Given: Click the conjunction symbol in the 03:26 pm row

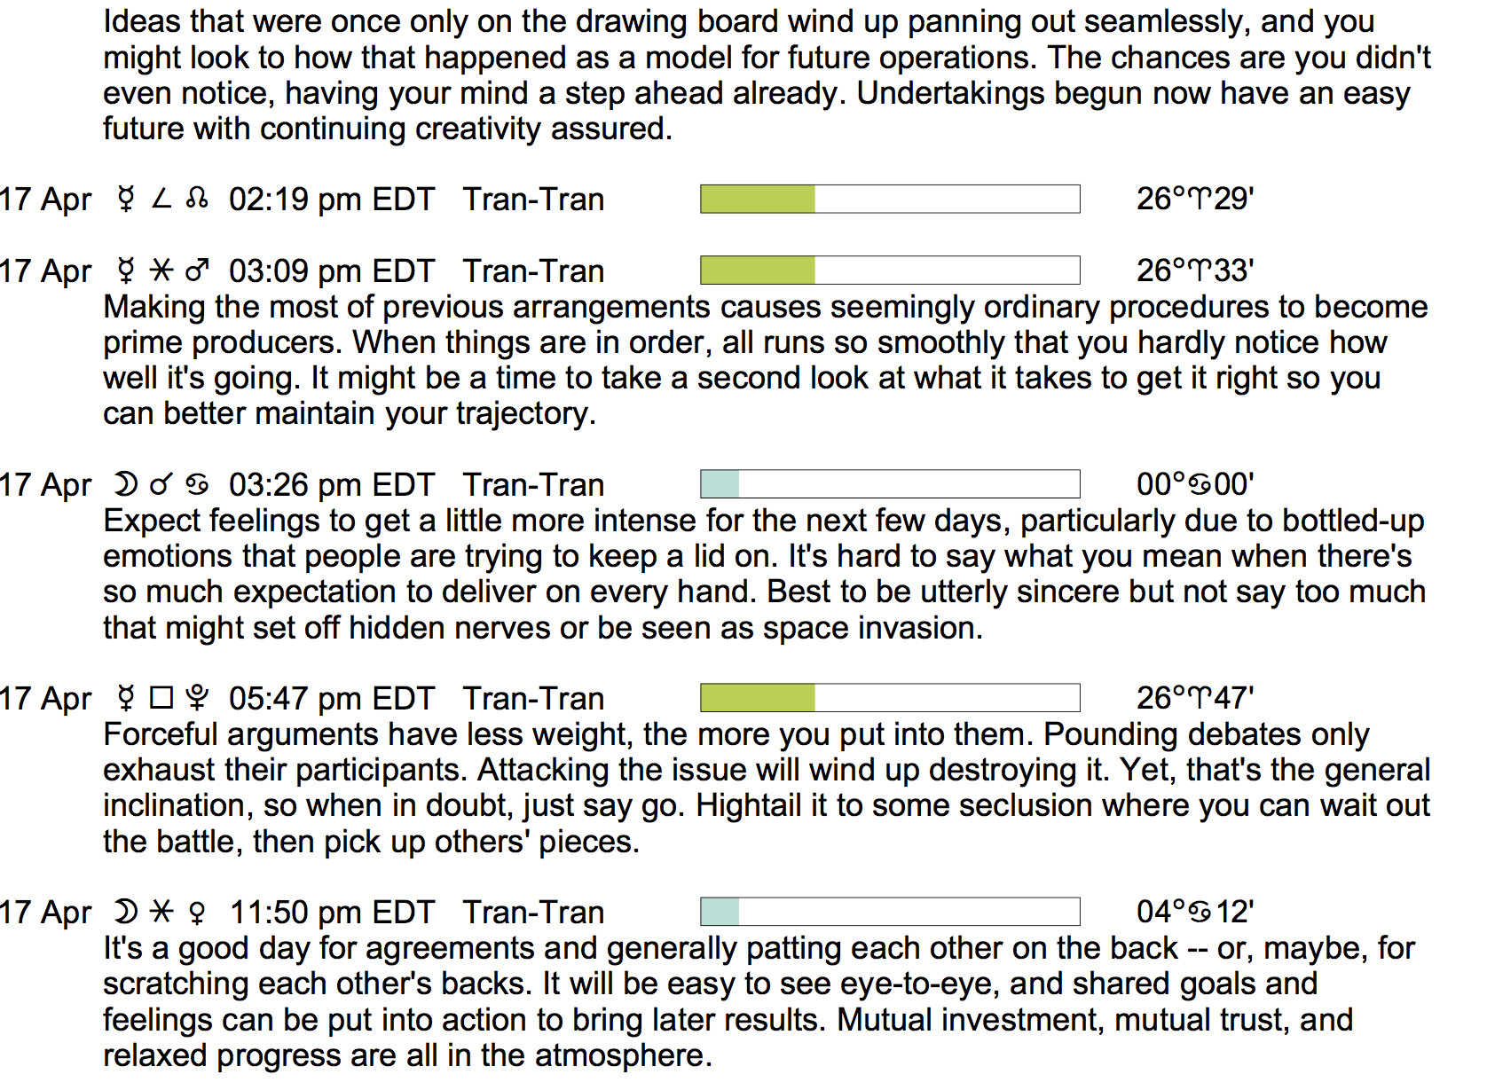Looking at the screenshot, I should point(161,485).
